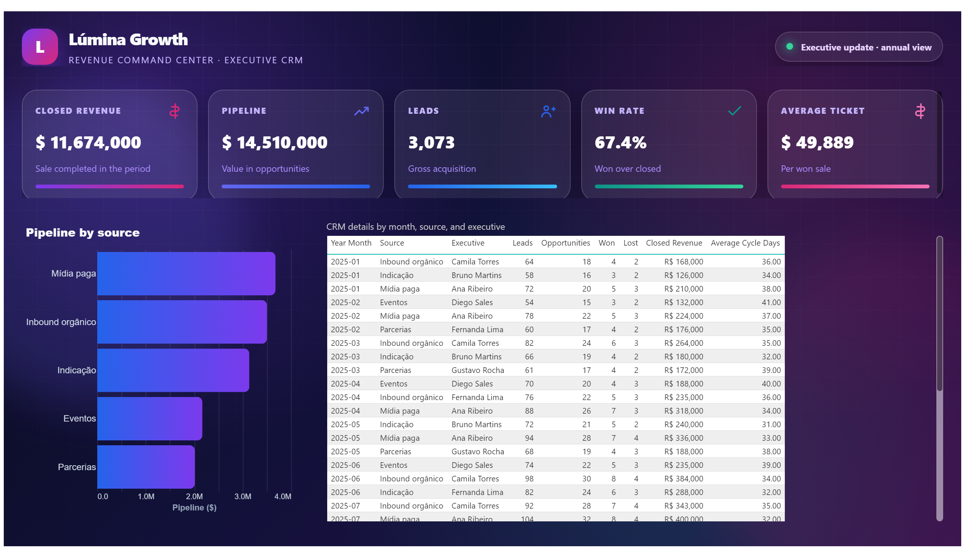Click the R$ 384,000 revenue cell
The image size is (965, 550).
(x=683, y=478)
